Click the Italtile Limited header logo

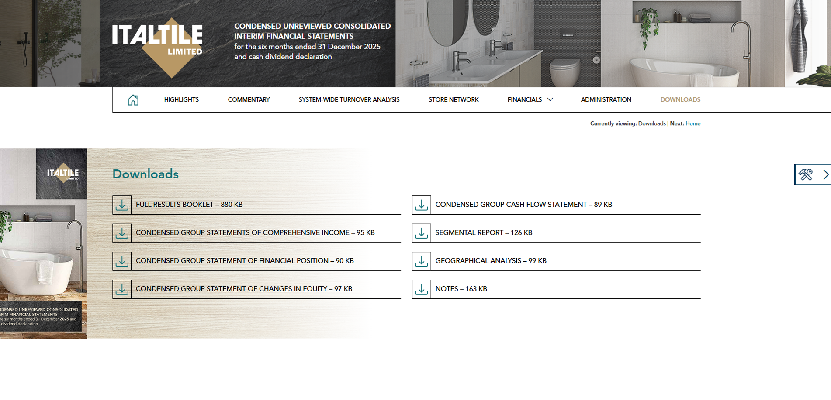point(157,47)
